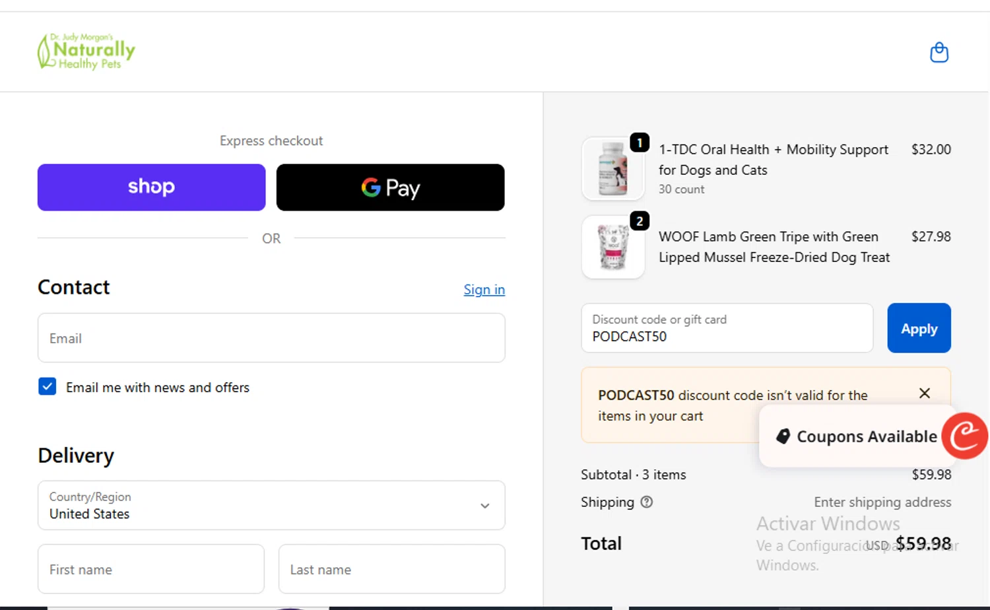The width and height of the screenshot is (990, 610).
Task: Click the 30 count variant text
Action: [681, 189]
